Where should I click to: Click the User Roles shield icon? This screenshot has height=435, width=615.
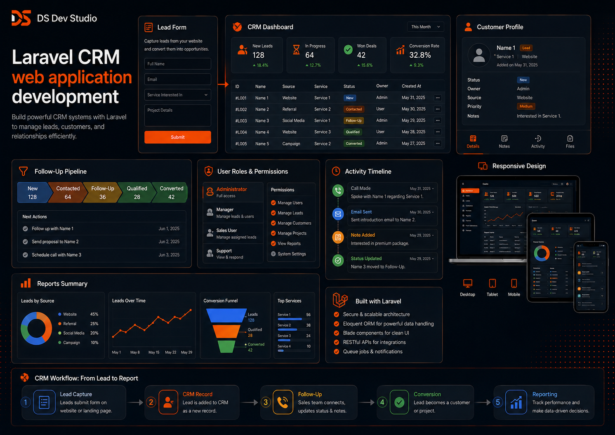click(209, 171)
